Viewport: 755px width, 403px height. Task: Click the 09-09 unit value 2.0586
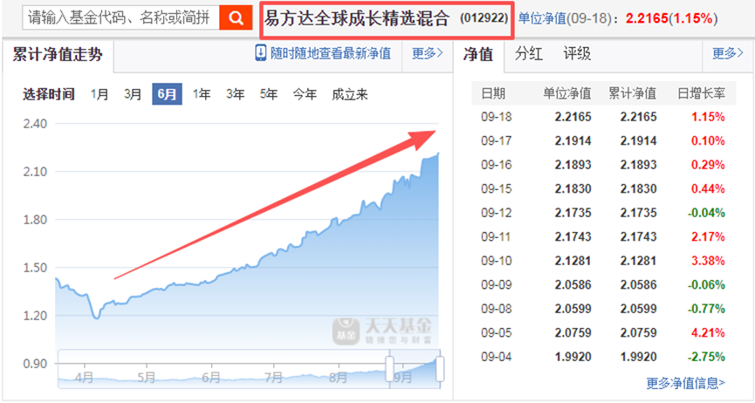pyautogui.click(x=573, y=285)
